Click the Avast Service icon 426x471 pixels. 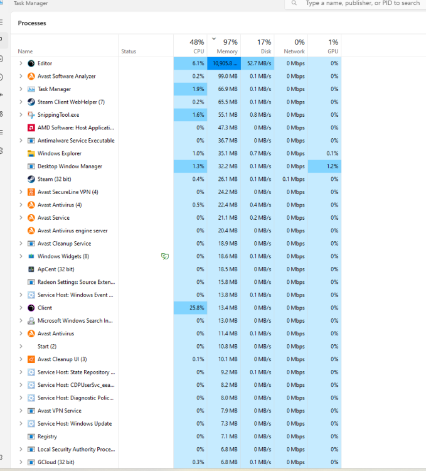coord(31,218)
